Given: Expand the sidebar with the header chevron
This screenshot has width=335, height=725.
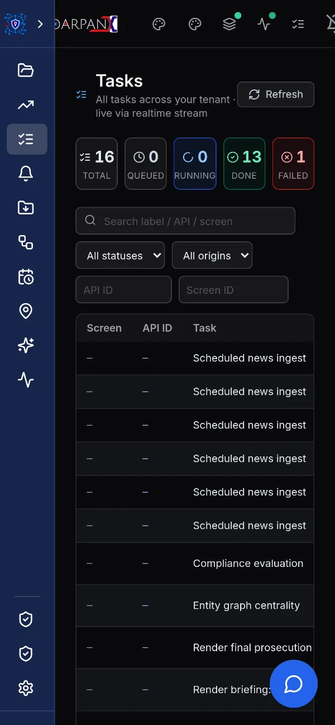Looking at the screenshot, I should tap(40, 24).
